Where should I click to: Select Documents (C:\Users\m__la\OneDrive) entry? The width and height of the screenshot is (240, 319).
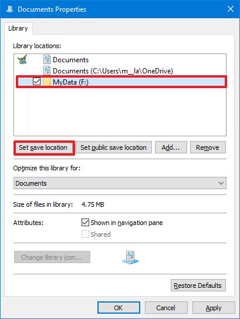pyautogui.click(x=113, y=71)
